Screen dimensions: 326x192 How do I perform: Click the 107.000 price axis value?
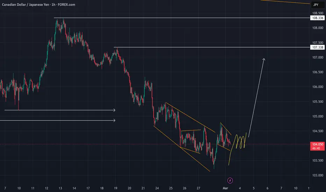point(318,57)
